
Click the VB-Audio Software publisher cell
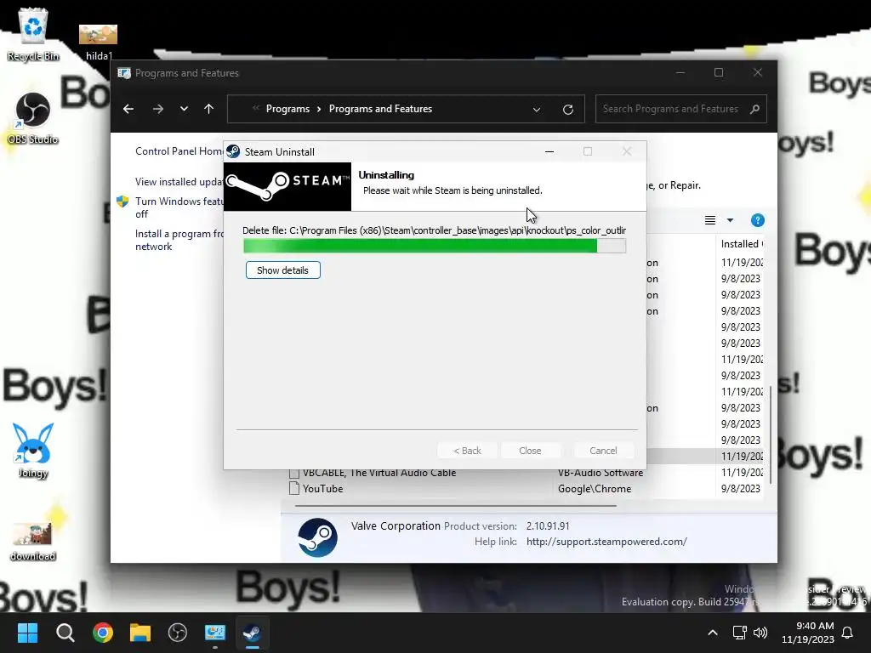601,473
